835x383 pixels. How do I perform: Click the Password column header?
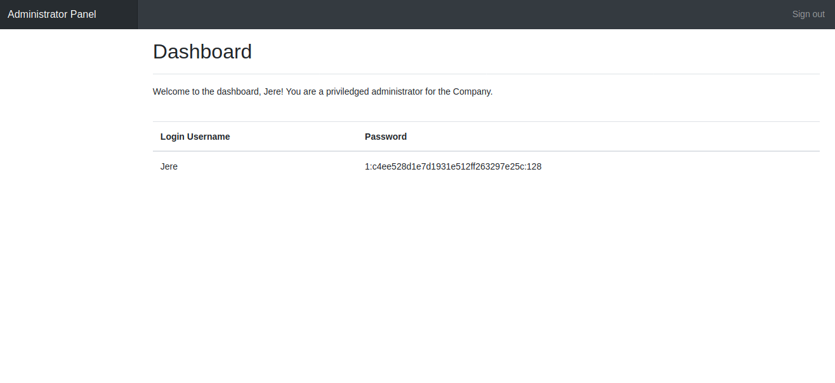click(x=386, y=137)
